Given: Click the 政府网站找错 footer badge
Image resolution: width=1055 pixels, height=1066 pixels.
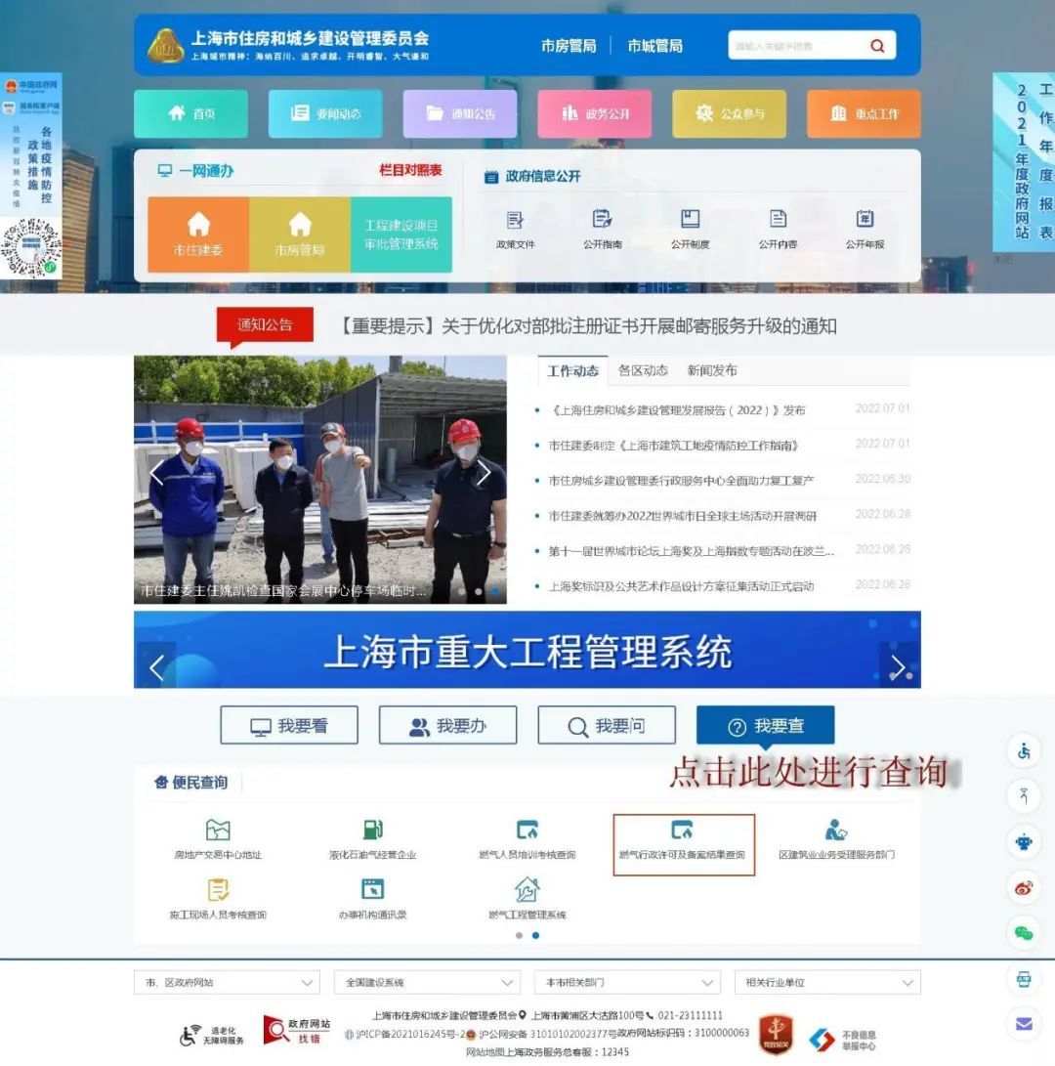Looking at the screenshot, I should pyautogui.click(x=297, y=1031).
